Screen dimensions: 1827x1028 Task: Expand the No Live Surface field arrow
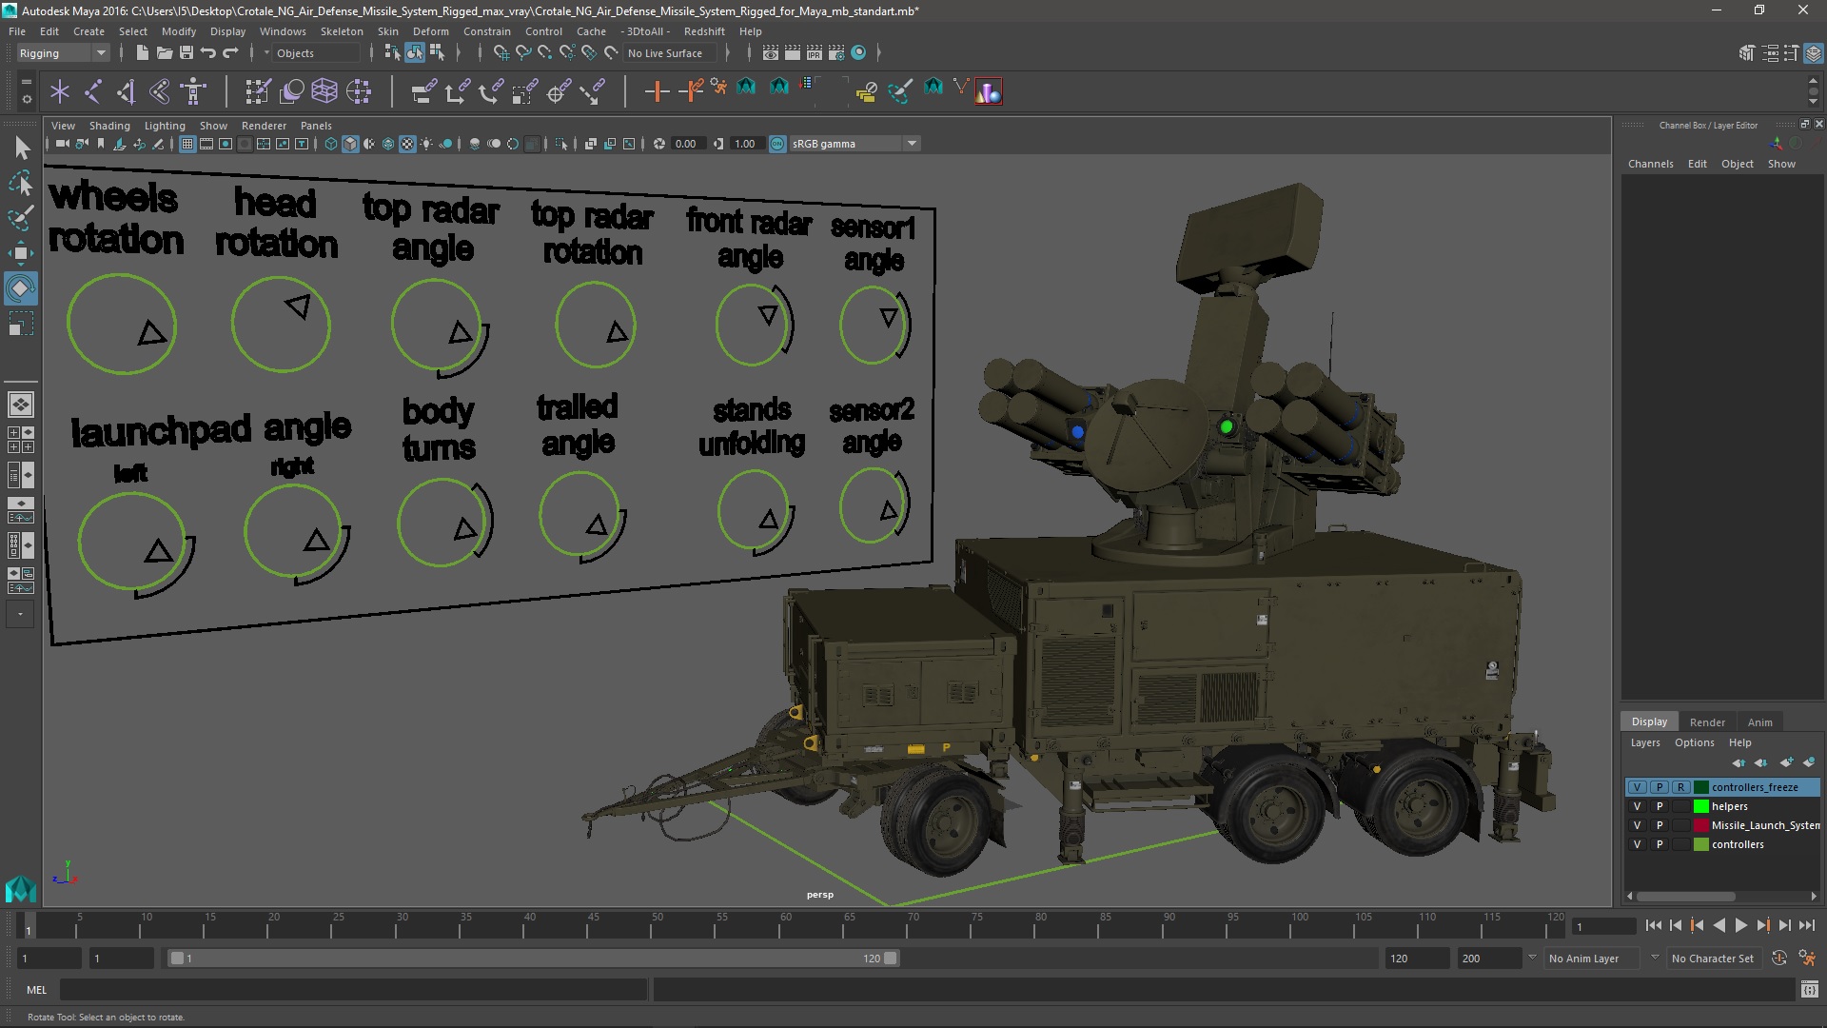pyautogui.click(x=727, y=53)
